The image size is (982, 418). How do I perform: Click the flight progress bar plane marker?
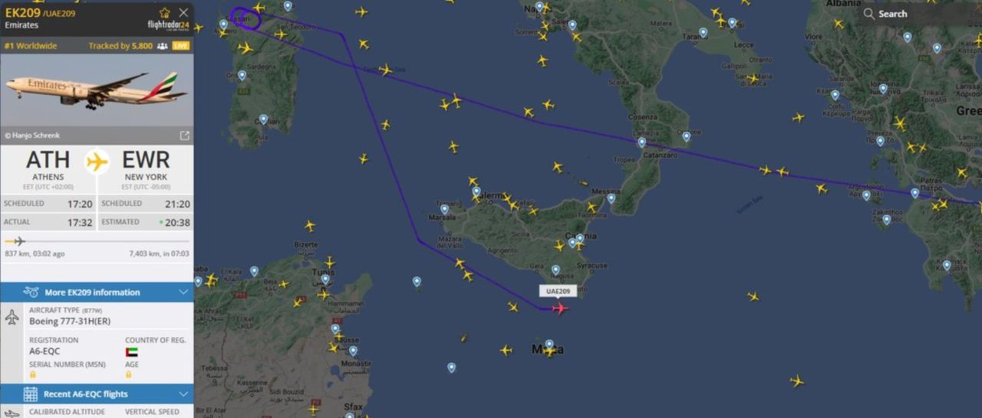(15, 241)
